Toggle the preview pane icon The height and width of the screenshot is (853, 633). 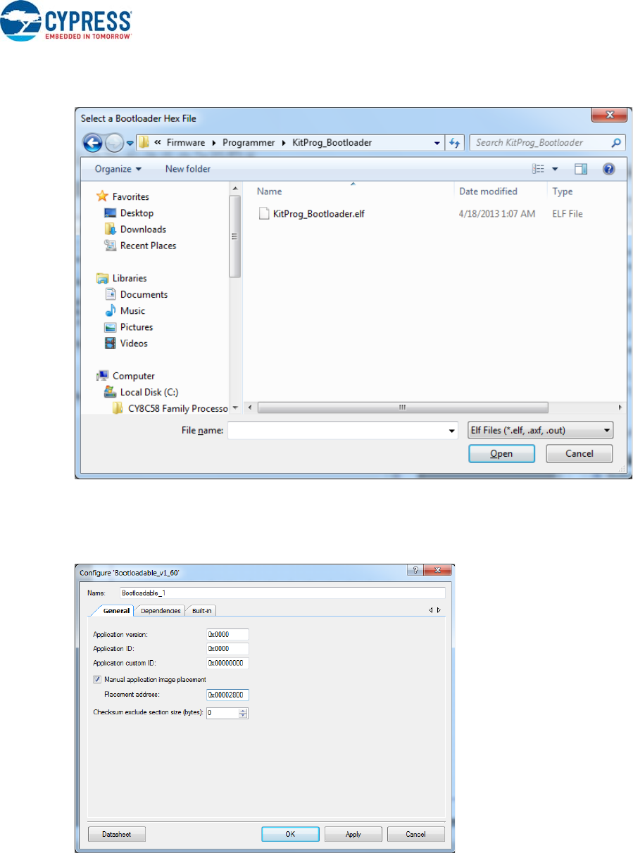point(581,169)
